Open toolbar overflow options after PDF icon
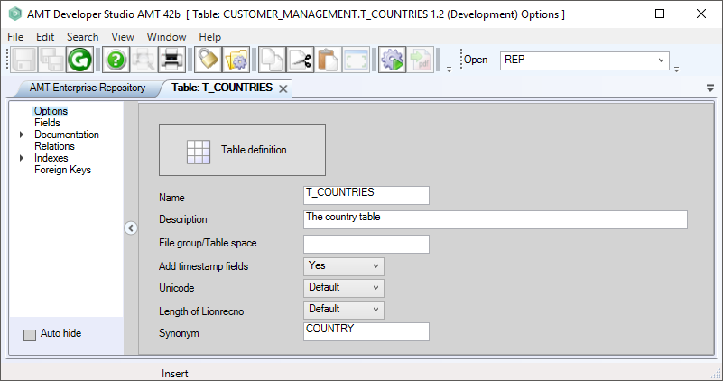723x381 pixels. pyautogui.click(x=450, y=70)
